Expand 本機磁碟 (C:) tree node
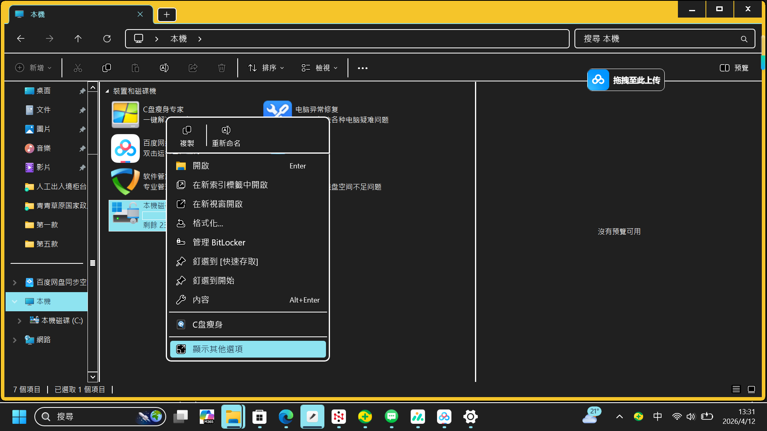767x431 pixels. [20, 321]
